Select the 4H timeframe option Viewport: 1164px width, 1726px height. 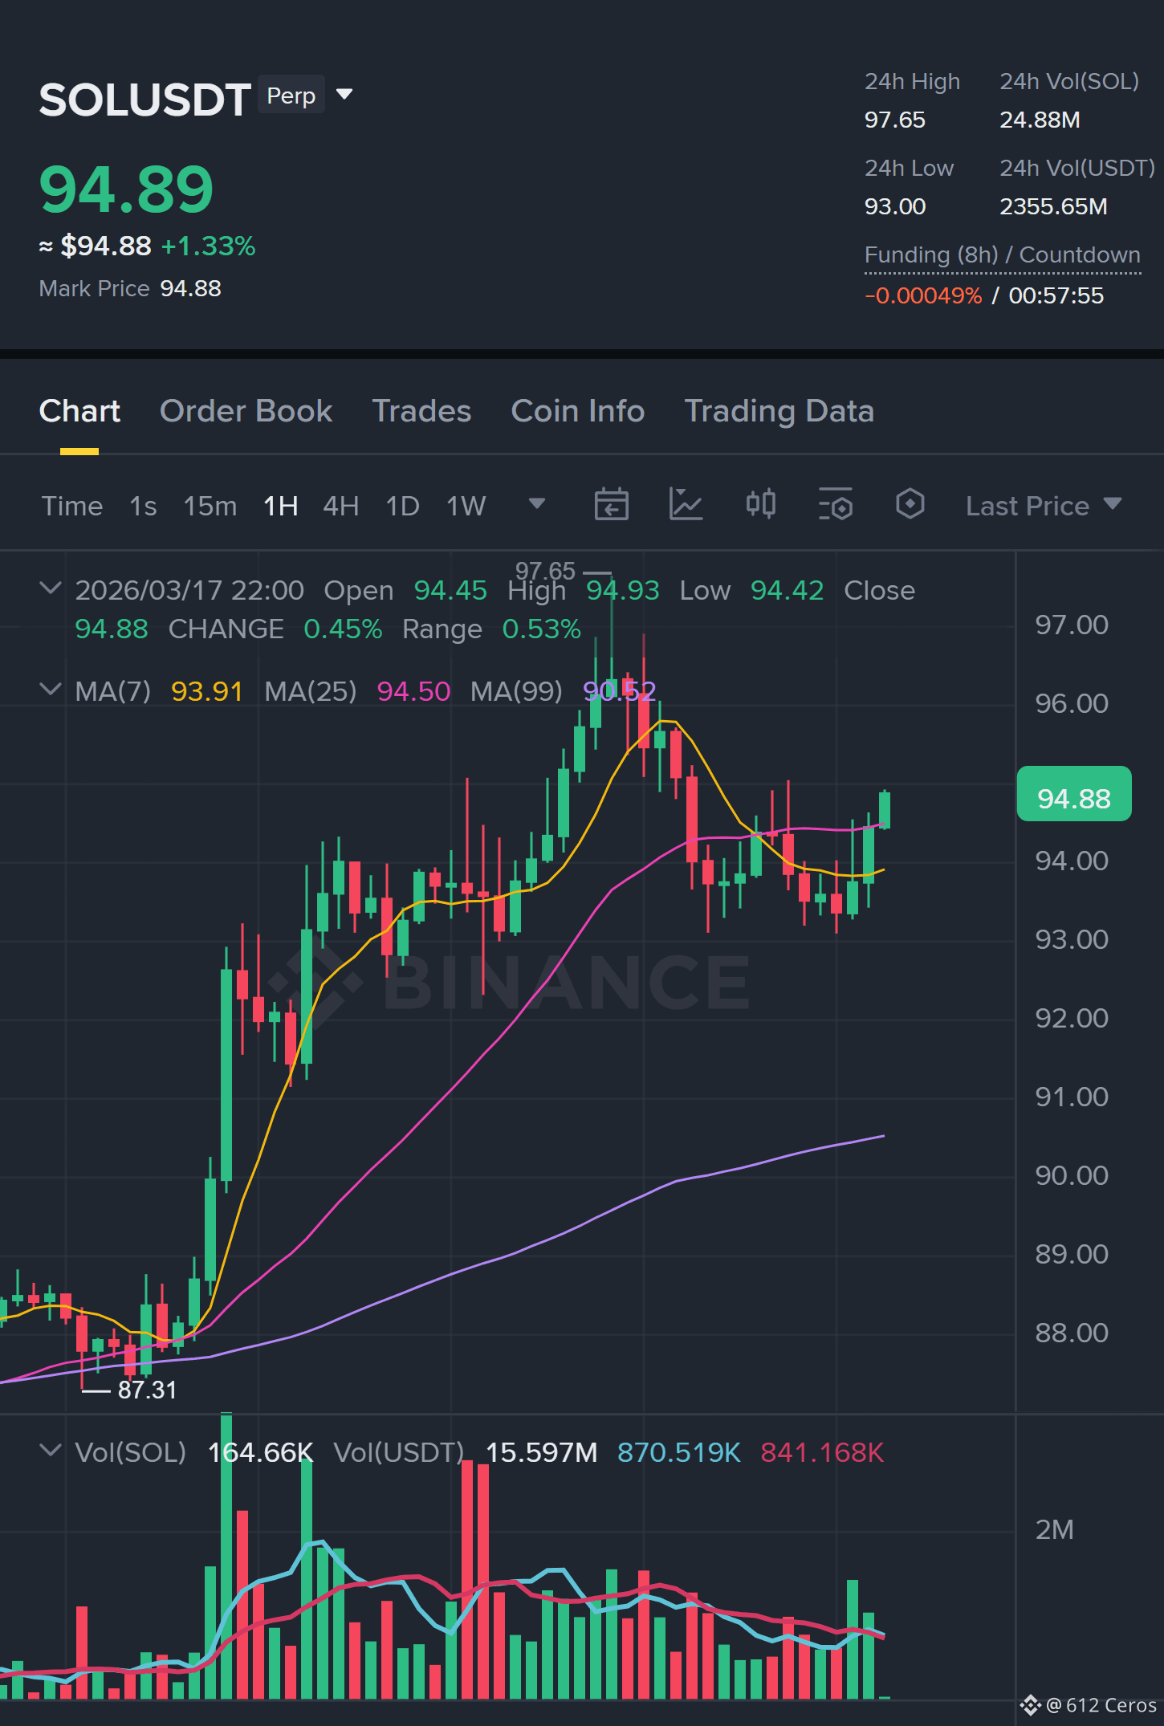(x=340, y=506)
